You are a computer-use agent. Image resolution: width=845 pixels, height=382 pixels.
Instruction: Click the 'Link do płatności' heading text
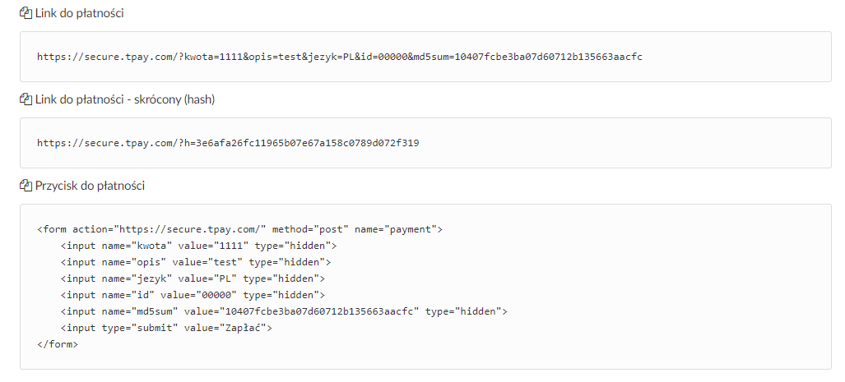[79, 13]
